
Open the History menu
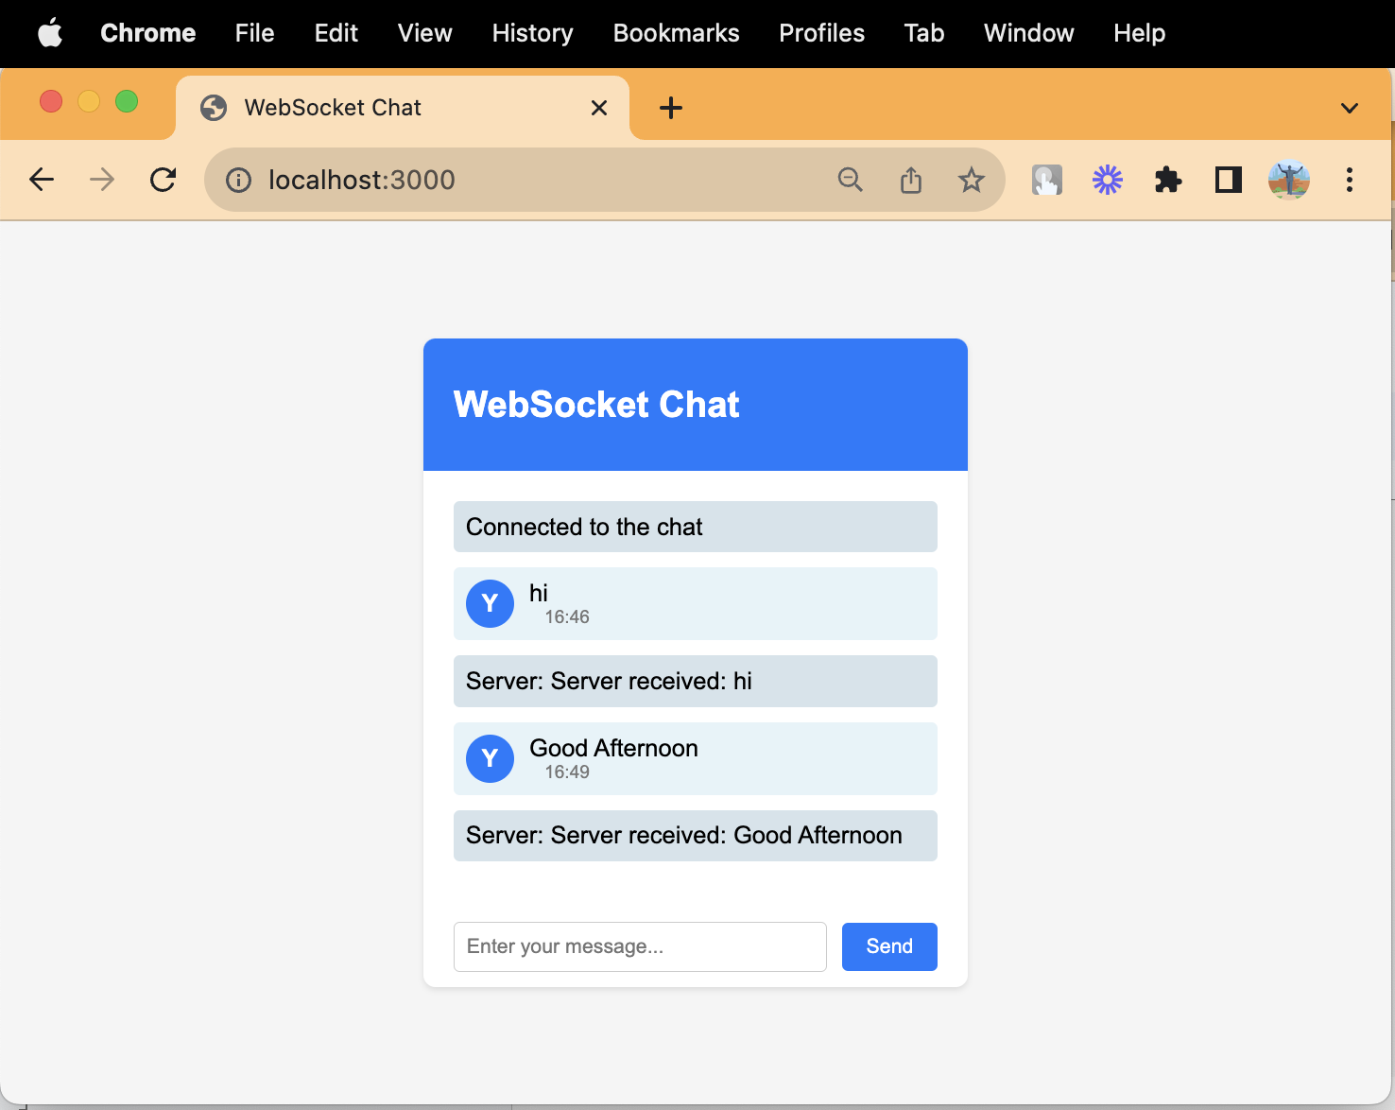click(533, 33)
